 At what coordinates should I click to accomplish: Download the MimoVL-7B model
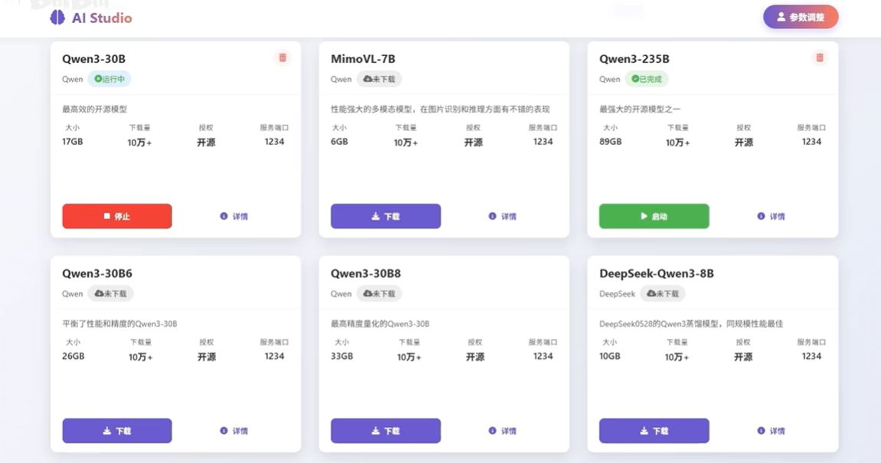(385, 216)
